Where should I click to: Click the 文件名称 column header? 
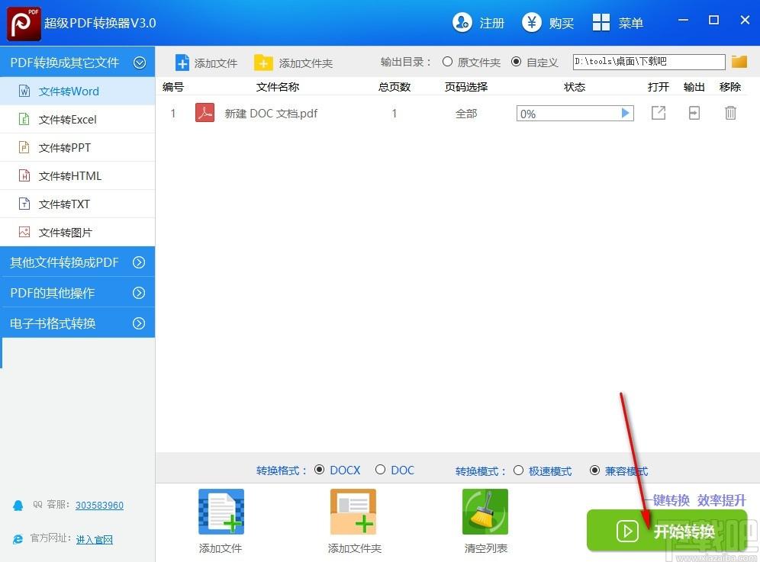pos(277,87)
